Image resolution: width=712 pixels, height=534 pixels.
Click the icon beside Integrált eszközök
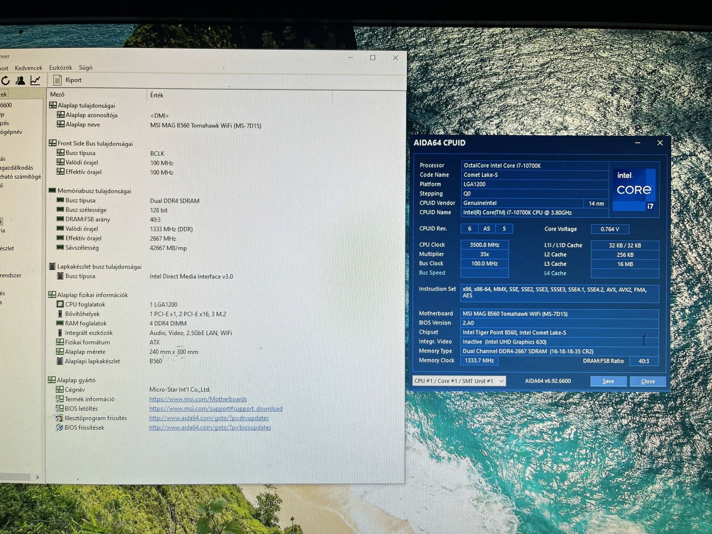pyautogui.click(x=60, y=333)
